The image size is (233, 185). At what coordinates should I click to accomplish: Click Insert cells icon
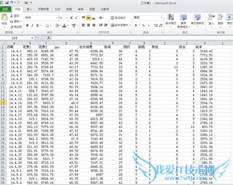(x=211, y=17)
